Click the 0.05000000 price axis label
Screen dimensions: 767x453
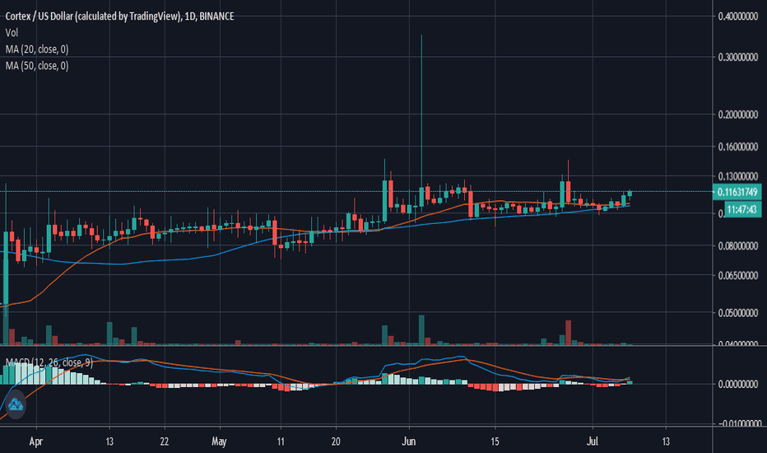click(x=737, y=313)
